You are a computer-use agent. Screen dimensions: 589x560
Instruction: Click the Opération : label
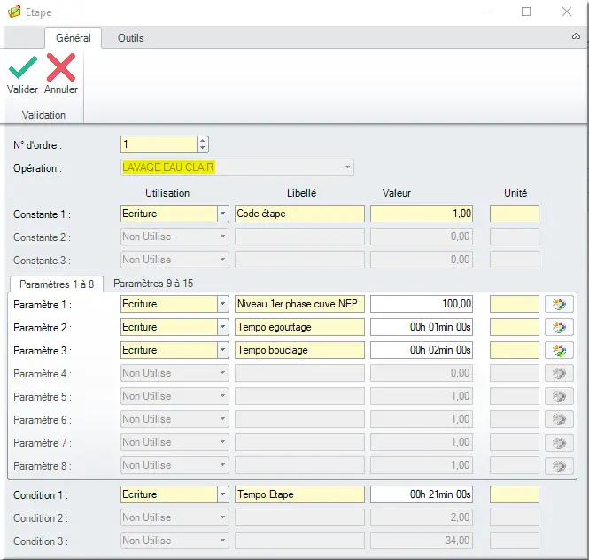click(37, 168)
